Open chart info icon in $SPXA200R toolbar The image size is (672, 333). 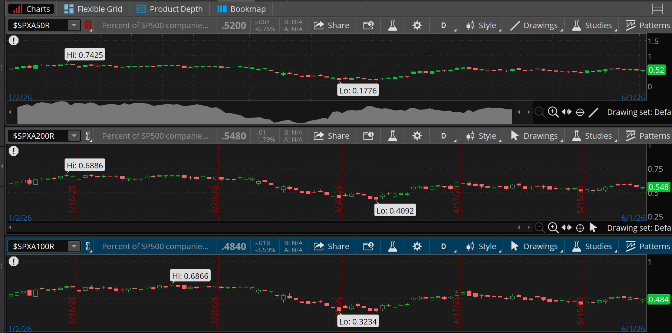point(368,136)
